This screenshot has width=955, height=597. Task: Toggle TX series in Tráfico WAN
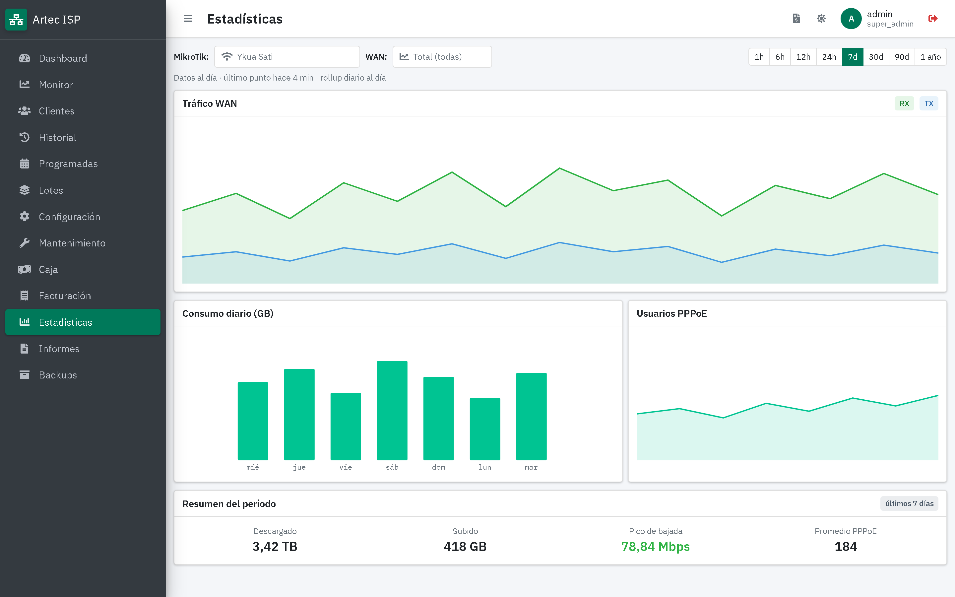(928, 103)
